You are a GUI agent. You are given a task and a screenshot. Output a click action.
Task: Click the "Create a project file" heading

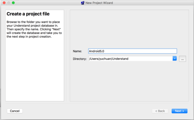click(28, 14)
